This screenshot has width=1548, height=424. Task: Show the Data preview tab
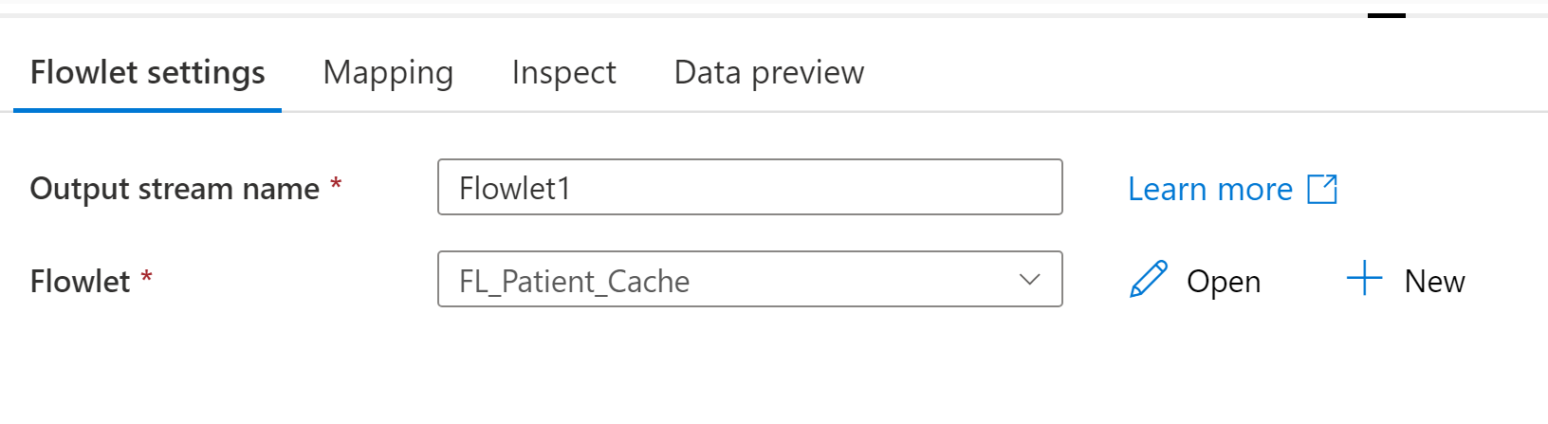click(768, 73)
